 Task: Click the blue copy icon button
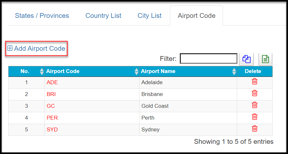[246, 59]
